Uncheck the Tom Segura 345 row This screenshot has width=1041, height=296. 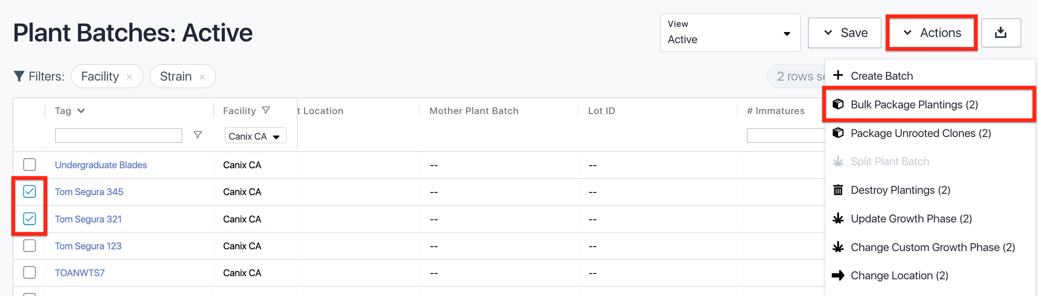30,192
